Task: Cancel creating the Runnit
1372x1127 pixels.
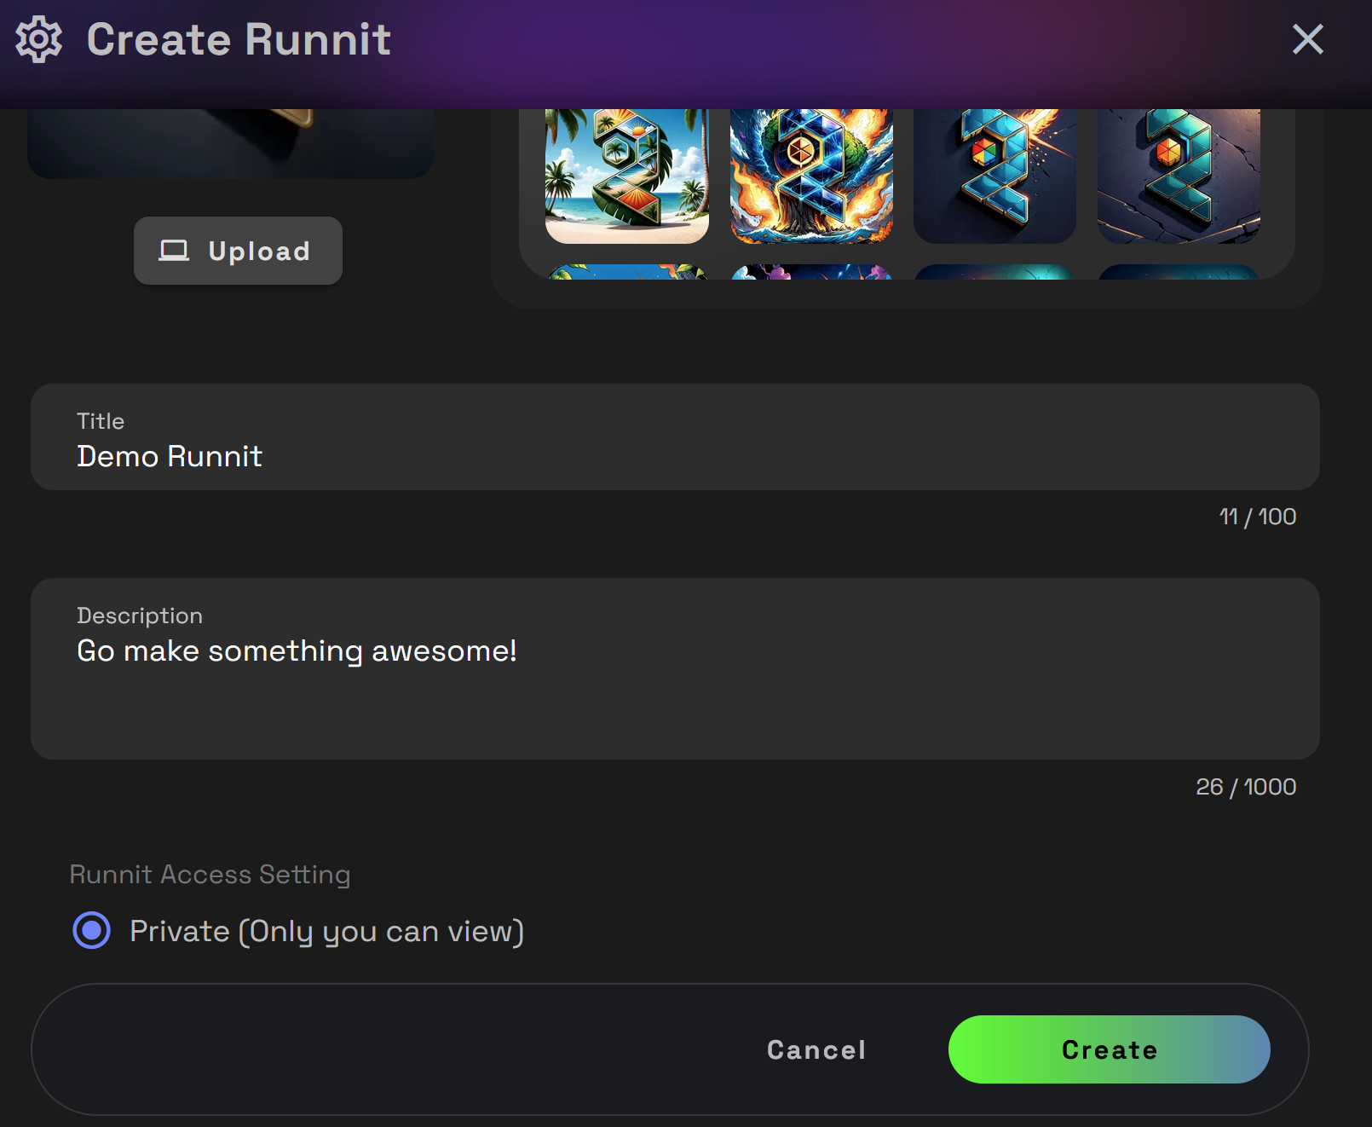Action: tap(815, 1049)
